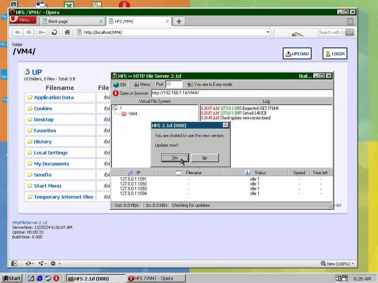Toggle the HFS server ON button

tap(120, 84)
